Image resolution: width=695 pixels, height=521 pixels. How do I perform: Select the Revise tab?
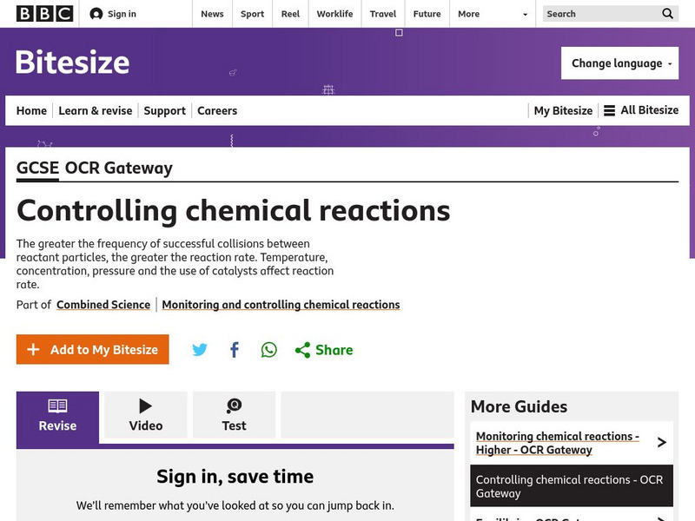(x=57, y=415)
